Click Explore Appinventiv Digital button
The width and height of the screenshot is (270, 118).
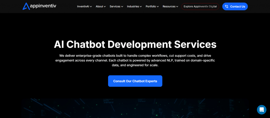coord(200,7)
